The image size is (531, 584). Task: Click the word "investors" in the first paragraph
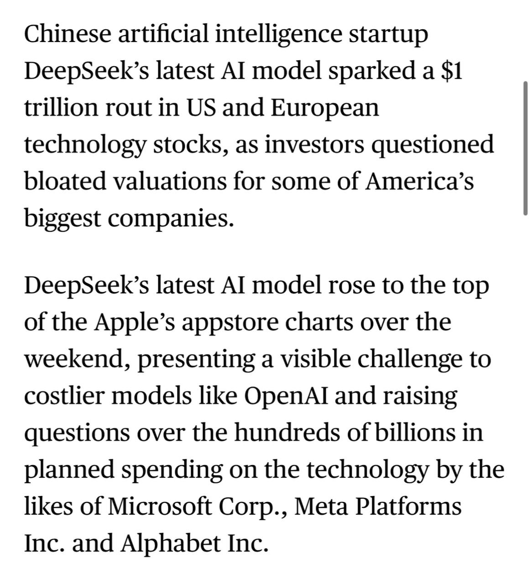click(314, 145)
